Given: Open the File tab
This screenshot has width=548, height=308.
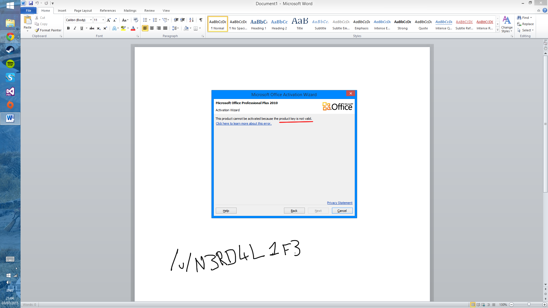Looking at the screenshot, I should (29, 11).
